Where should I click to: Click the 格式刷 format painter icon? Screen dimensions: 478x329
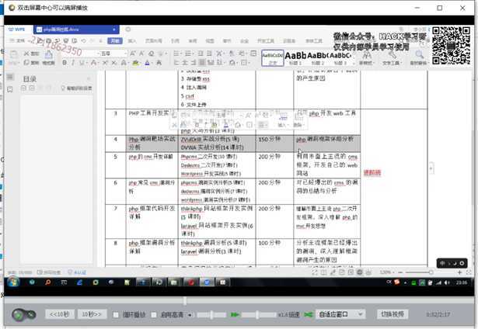click(48, 58)
